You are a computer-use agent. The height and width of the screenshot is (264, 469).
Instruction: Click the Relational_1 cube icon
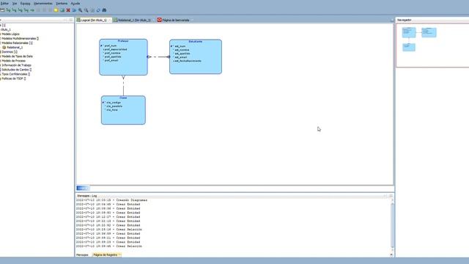[4, 47]
